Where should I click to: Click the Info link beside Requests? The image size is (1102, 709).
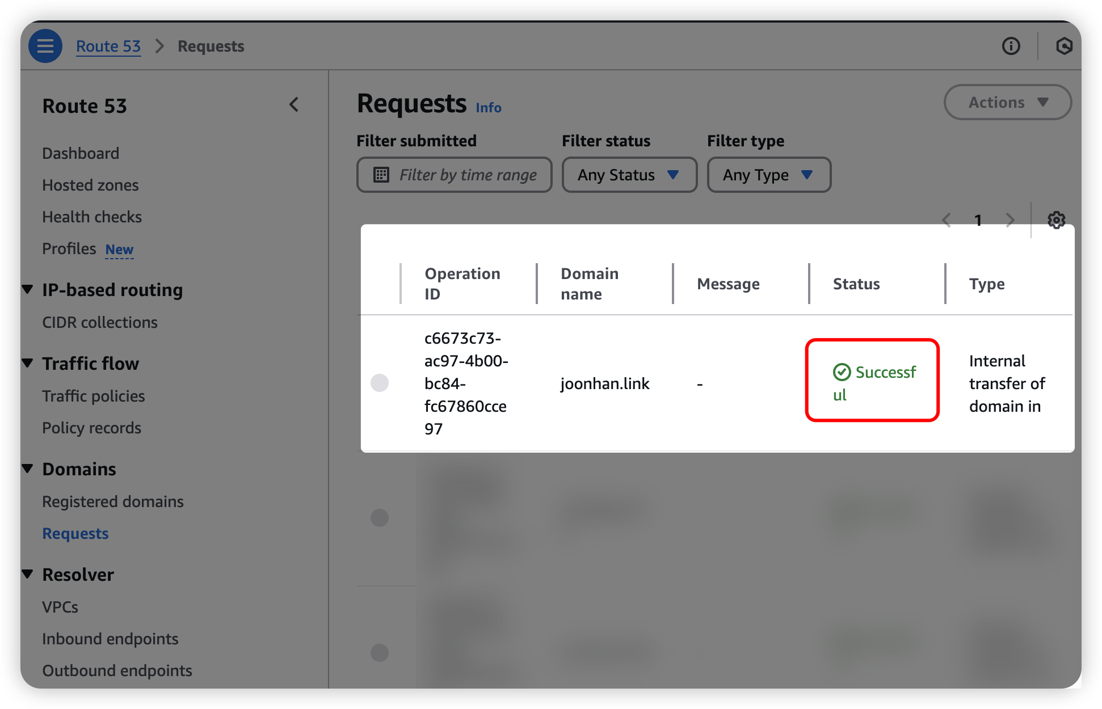(x=488, y=107)
